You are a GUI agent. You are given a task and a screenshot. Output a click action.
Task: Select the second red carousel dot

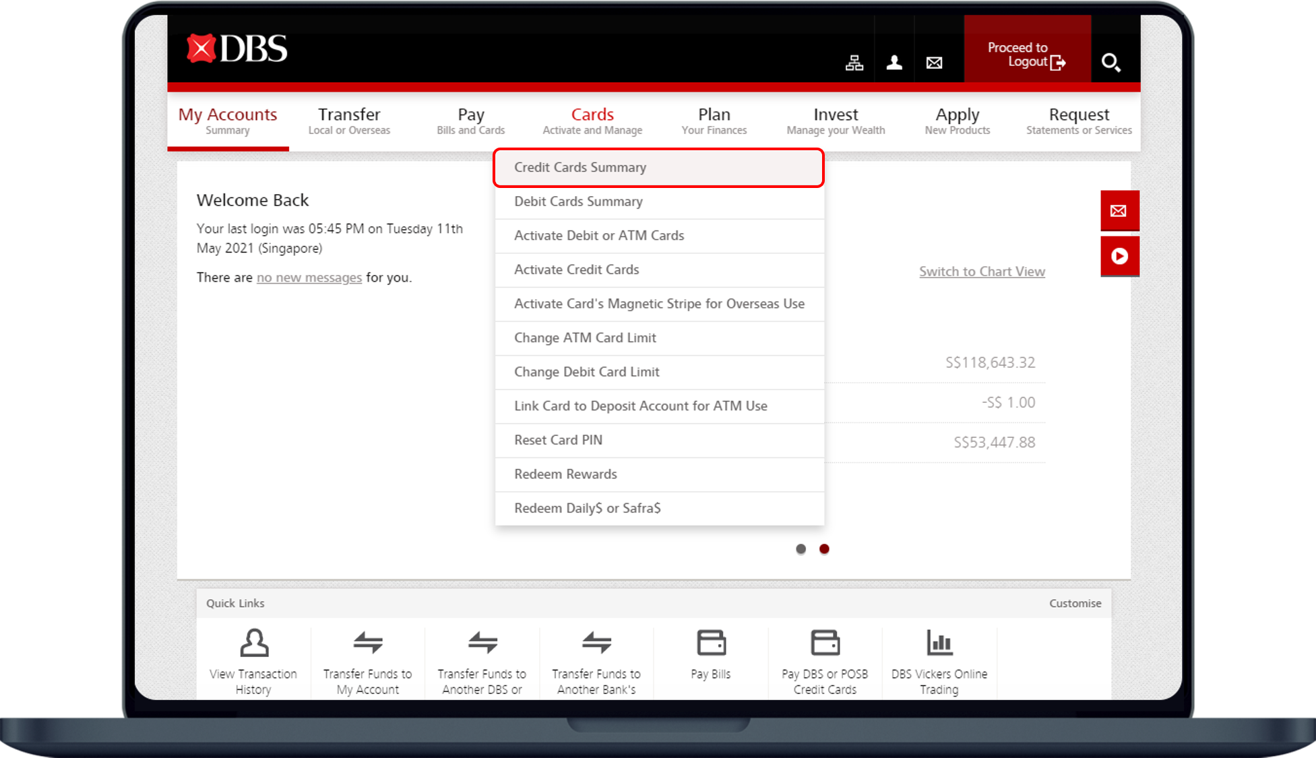[x=824, y=549]
